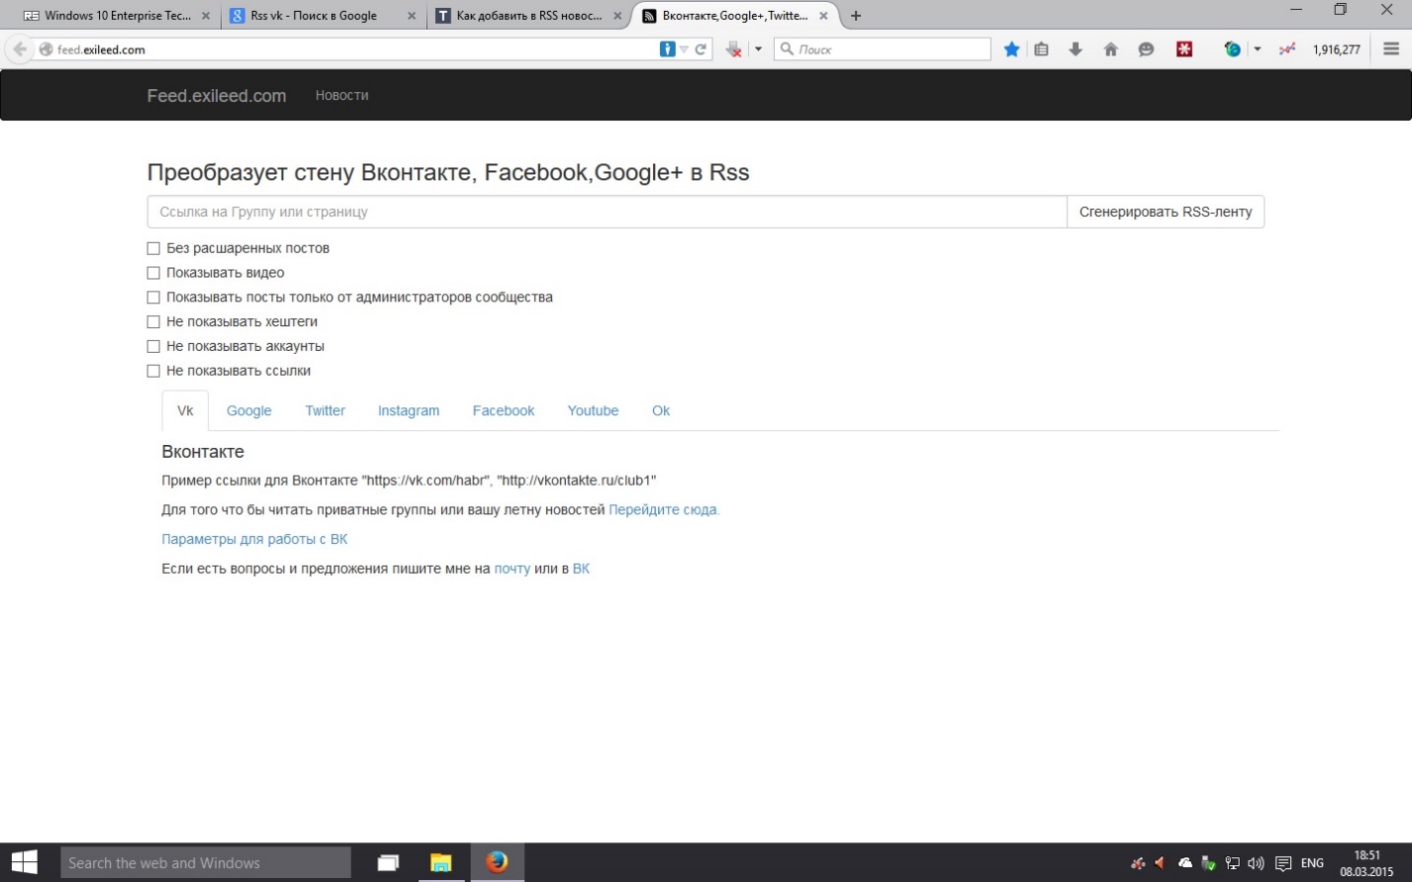Click Search the web and Windows box

206,862
